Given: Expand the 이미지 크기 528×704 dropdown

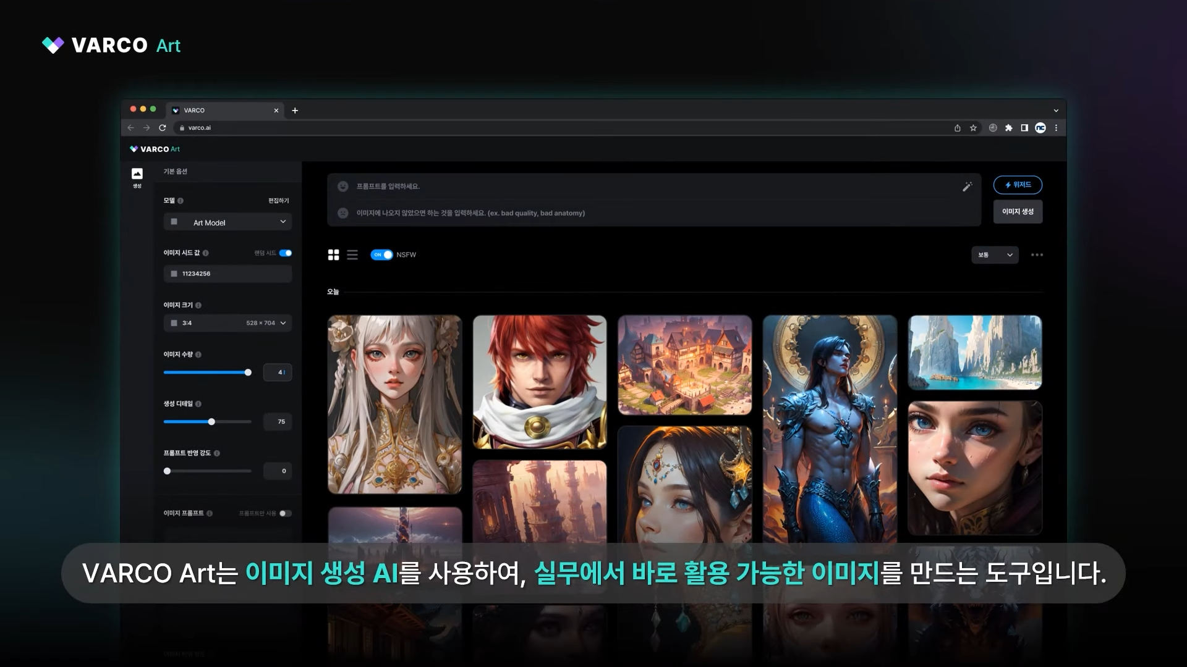Looking at the screenshot, I should pos(228,322).
